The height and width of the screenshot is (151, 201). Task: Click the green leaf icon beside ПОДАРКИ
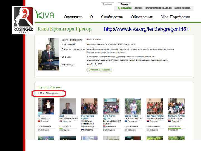(119, 8)
